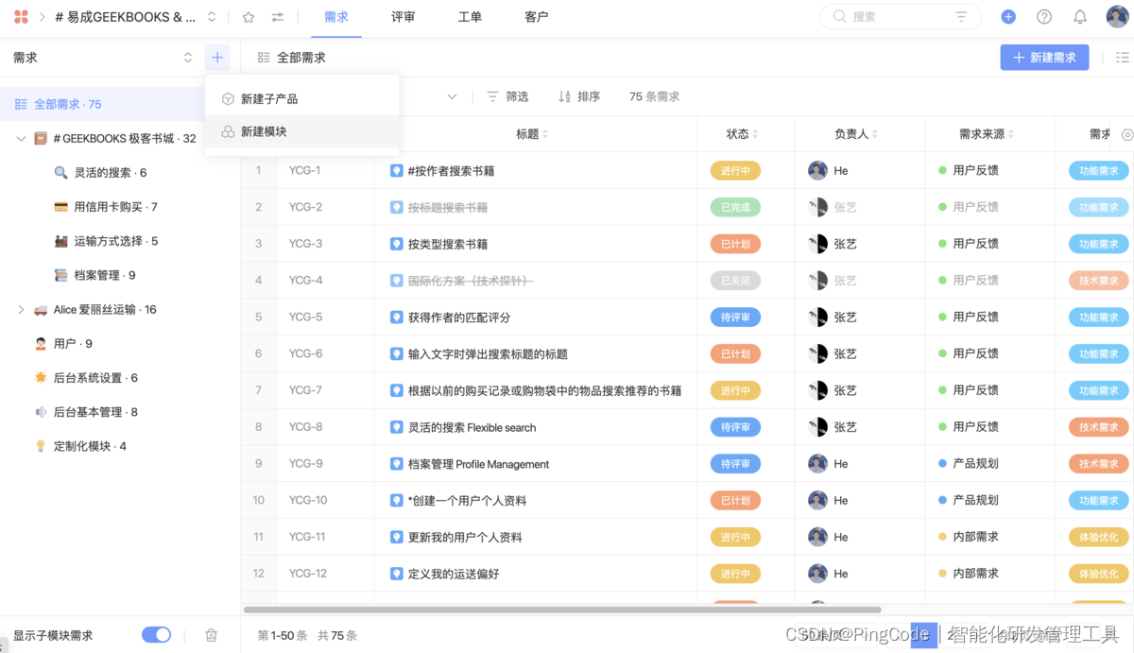Viewport: 1134px width, 653px height.
Task: Click the credit card icon of 用信用卡购买
Action: click(x=61, y=207)
